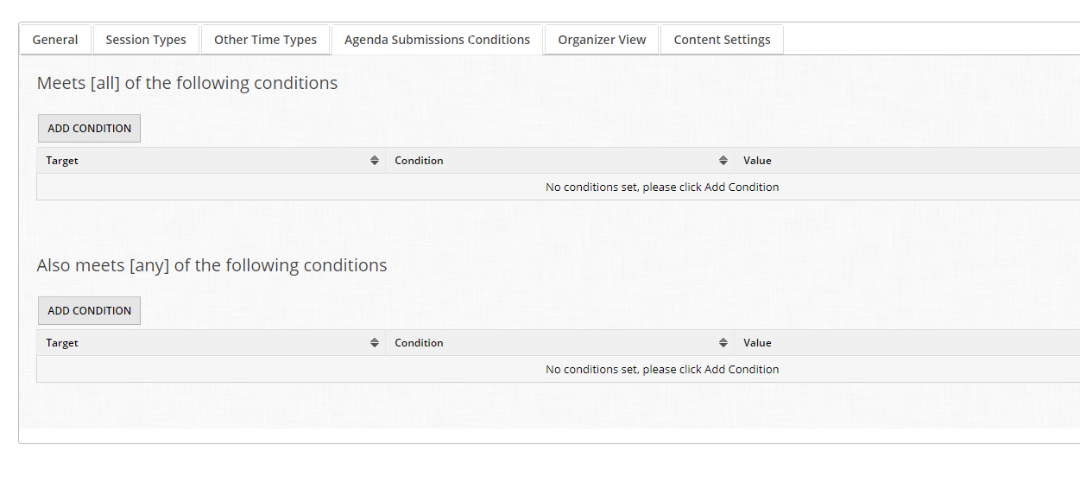Open the General tab
The height and width of the screenshot is (483, 1080).
[x=55, y=40]
